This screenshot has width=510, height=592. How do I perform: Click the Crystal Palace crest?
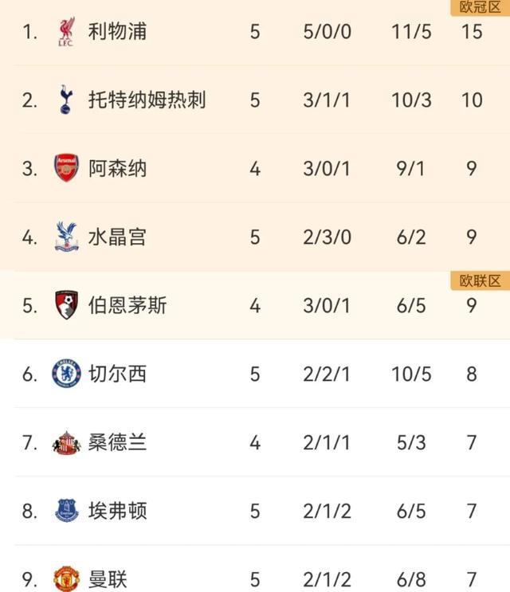coord(66,237)
